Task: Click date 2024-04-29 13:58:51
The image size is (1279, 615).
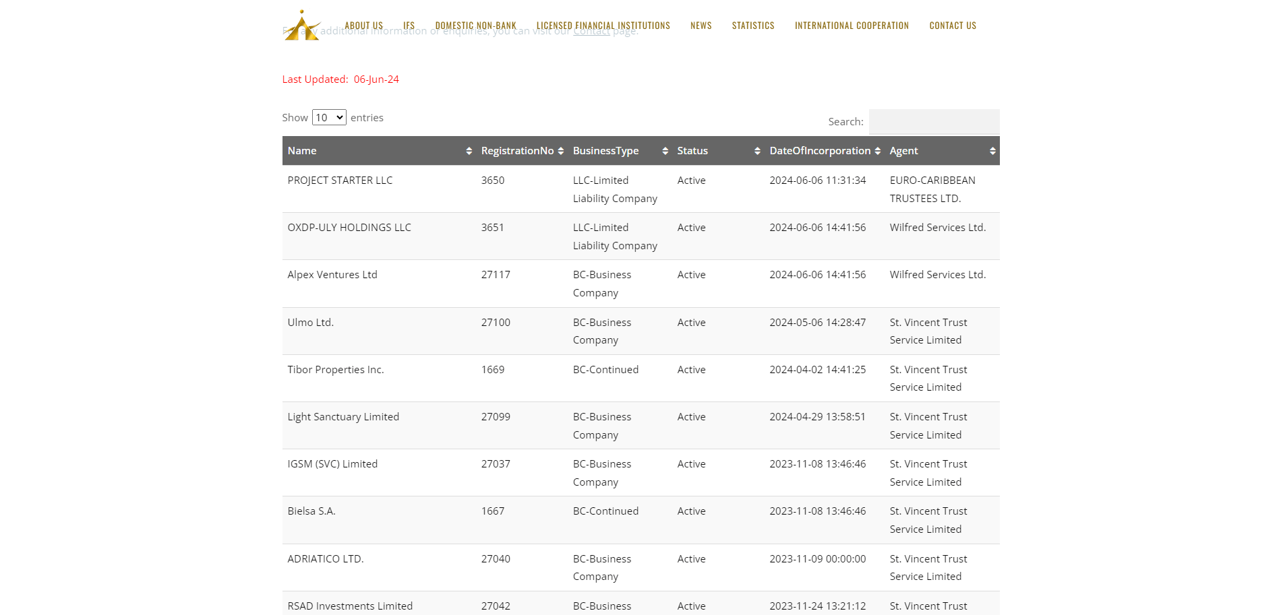Action: [x=818, y=417]
